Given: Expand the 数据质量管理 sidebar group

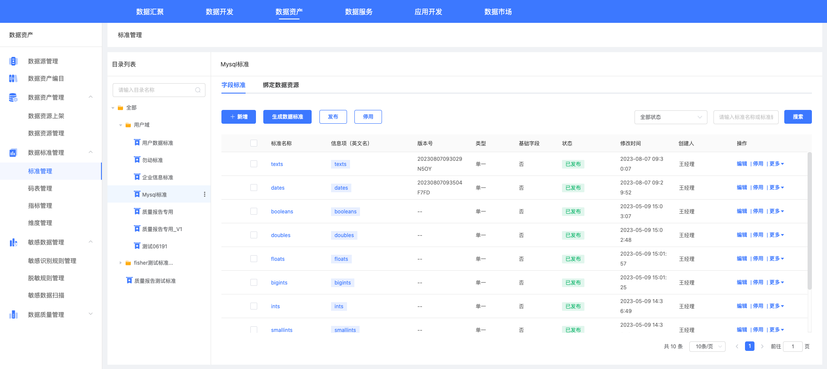Looking at the screenshot, I should coord(91,314).
